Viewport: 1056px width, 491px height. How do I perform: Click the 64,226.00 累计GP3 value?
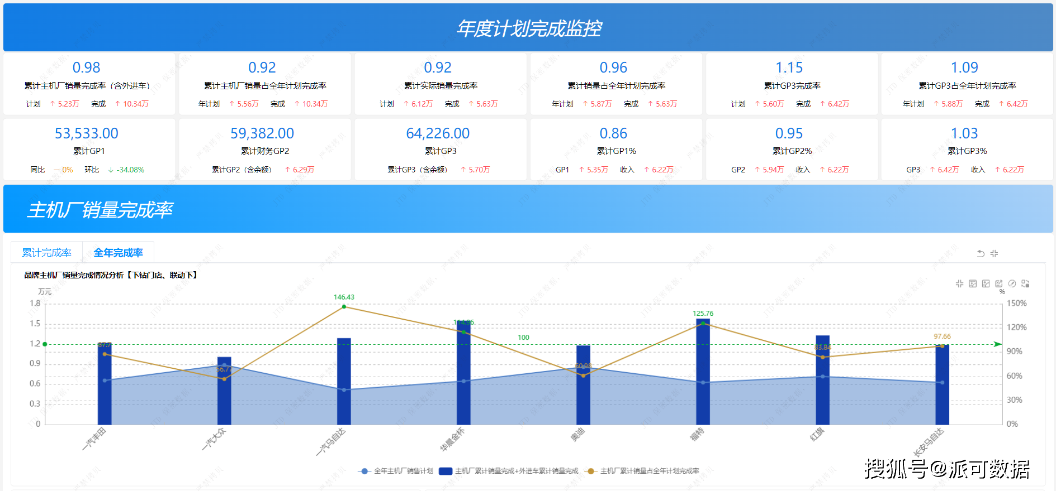[438, 133]
